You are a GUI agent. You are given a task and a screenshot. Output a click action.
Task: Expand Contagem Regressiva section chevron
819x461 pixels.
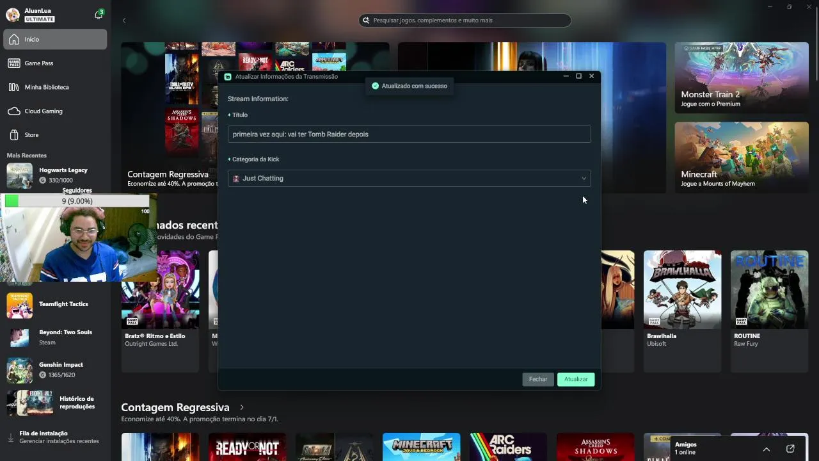coord(242,407)
